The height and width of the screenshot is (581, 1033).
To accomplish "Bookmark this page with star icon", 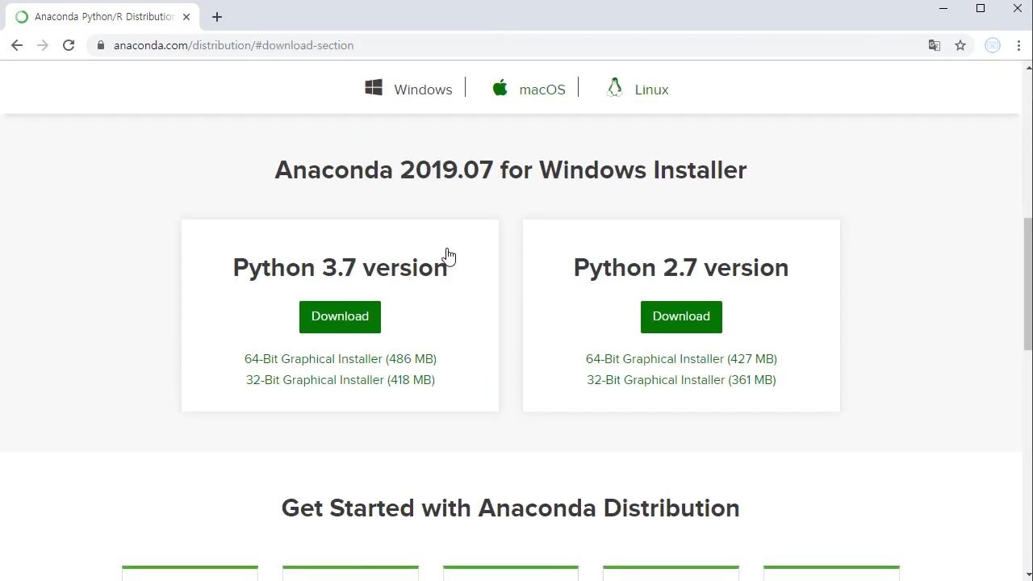I will point(960,45).
